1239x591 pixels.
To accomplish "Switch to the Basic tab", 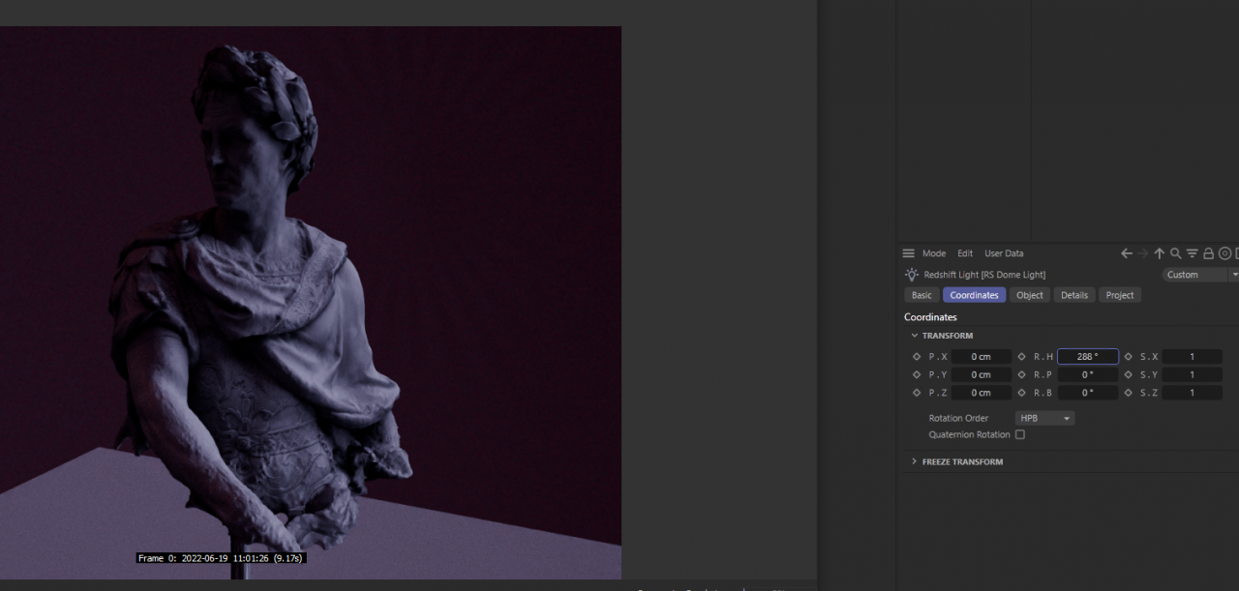I will (922, 295).
